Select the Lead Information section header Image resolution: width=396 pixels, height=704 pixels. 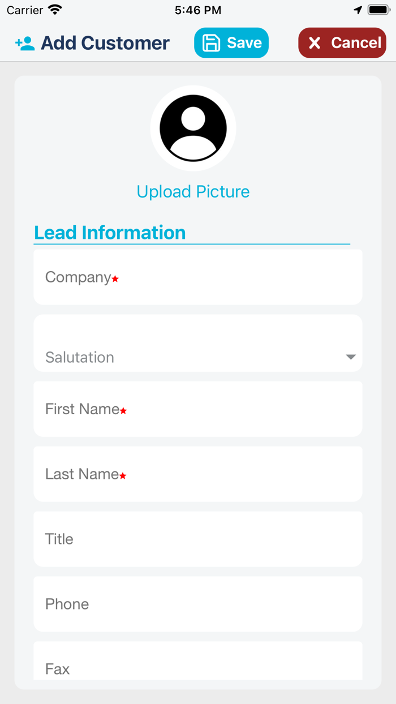110,232
